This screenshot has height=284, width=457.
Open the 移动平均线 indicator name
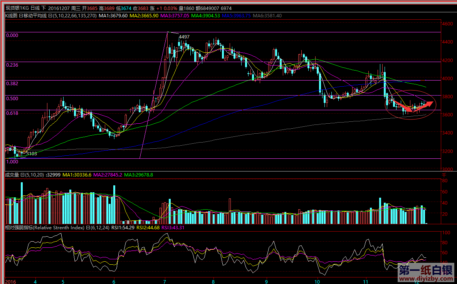click(x=35, y=16)
